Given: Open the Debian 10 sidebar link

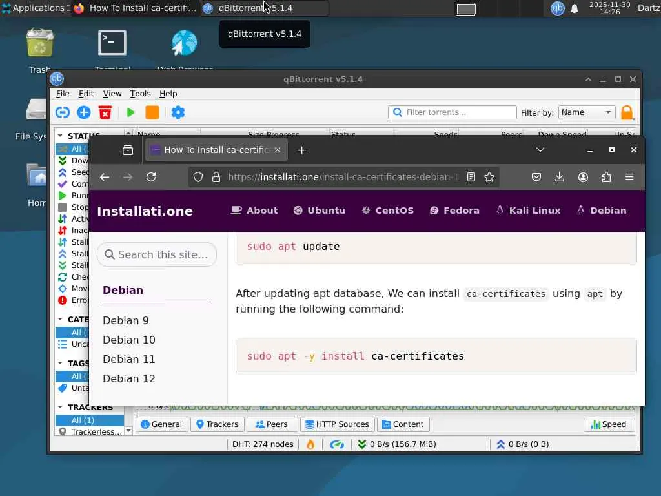Looking at the screenshot, I should point(129,340).
